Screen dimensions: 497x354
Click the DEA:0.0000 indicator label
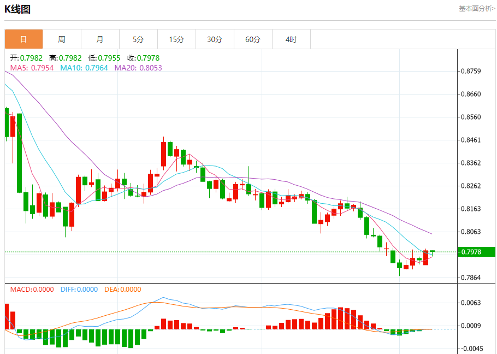tap(123, 290)
